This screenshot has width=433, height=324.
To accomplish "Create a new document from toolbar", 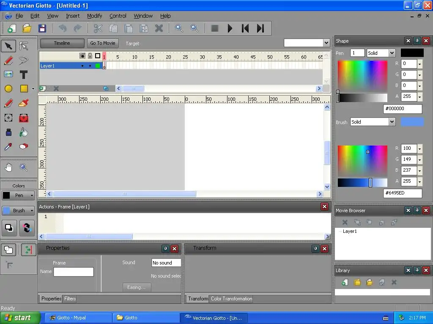I will click(x=11, y=28).
